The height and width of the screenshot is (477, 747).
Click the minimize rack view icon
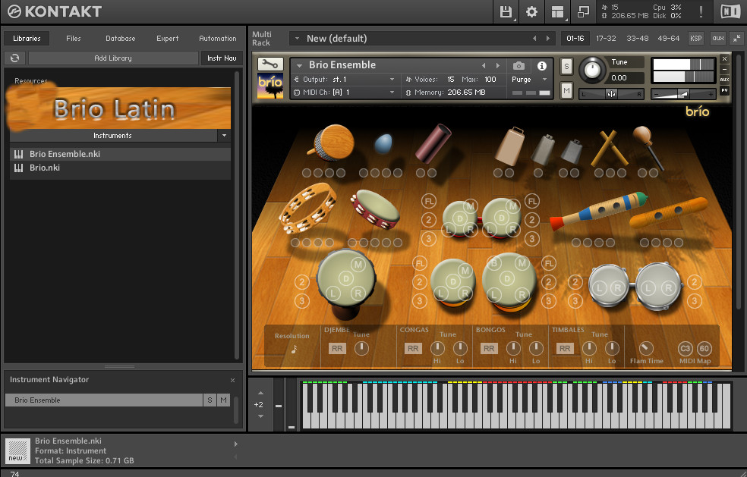click(737, 39)
